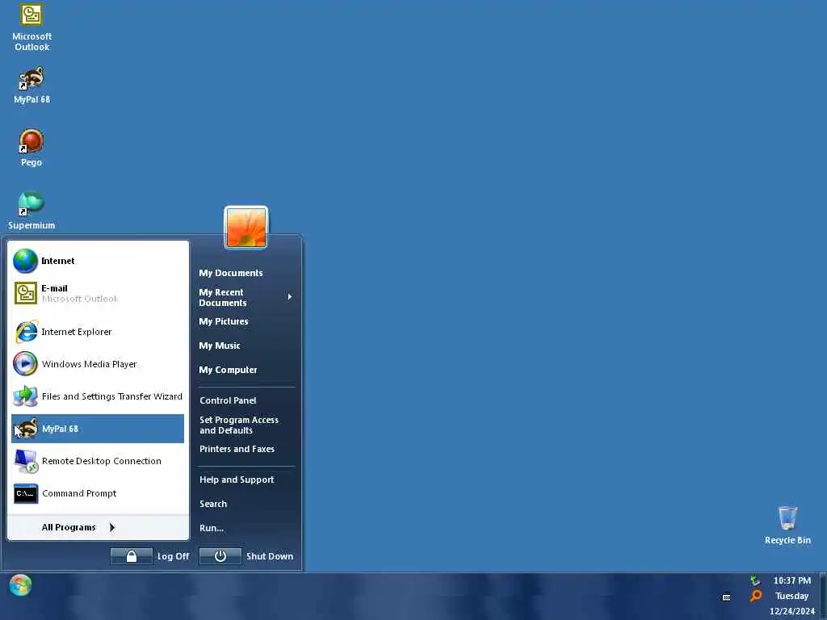Open the Pego desktop shortcut
The image size is (827, 620).
31,149
